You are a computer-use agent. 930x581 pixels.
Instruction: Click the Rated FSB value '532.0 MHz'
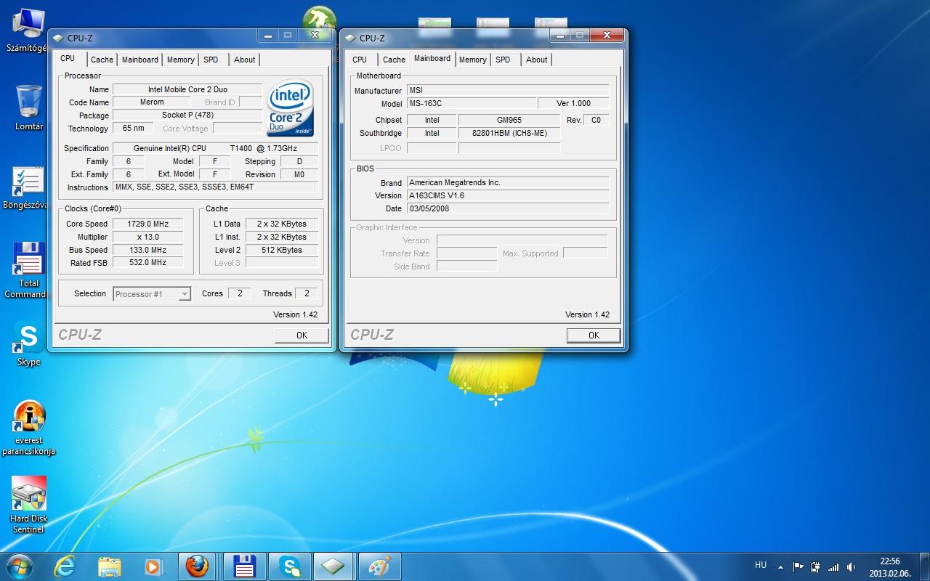pyautogui.click(x=147, y=263)
